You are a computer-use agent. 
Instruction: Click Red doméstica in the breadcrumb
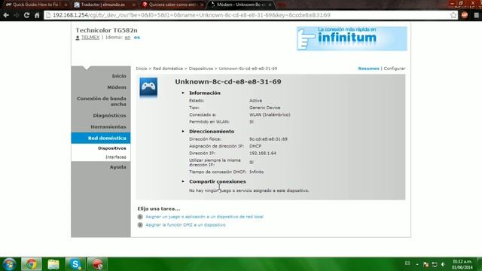(168, 69)
